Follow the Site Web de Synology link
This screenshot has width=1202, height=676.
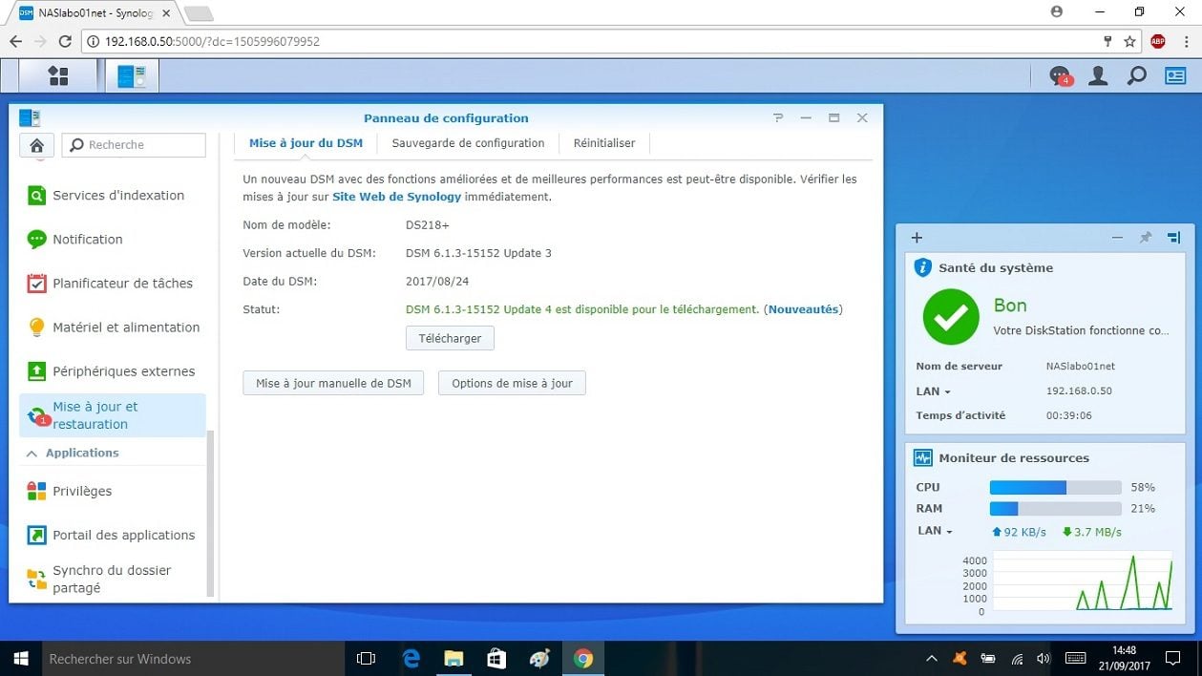pyautogui.click(x=396, y=197)
